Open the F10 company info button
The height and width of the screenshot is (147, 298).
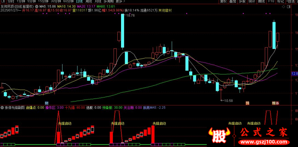(271, 1)
